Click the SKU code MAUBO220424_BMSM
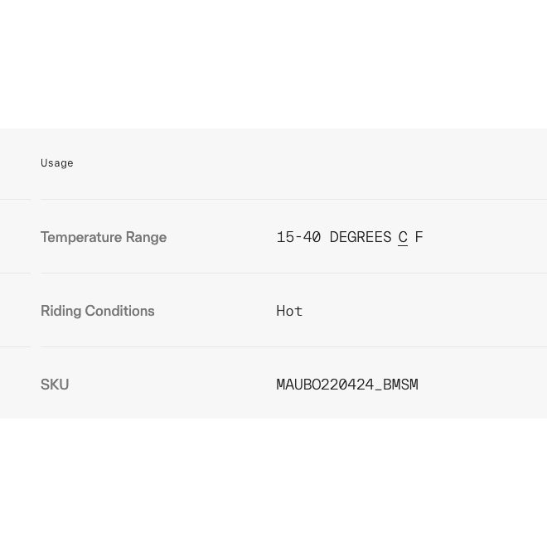Screen dimensions: 547x547 347,385
